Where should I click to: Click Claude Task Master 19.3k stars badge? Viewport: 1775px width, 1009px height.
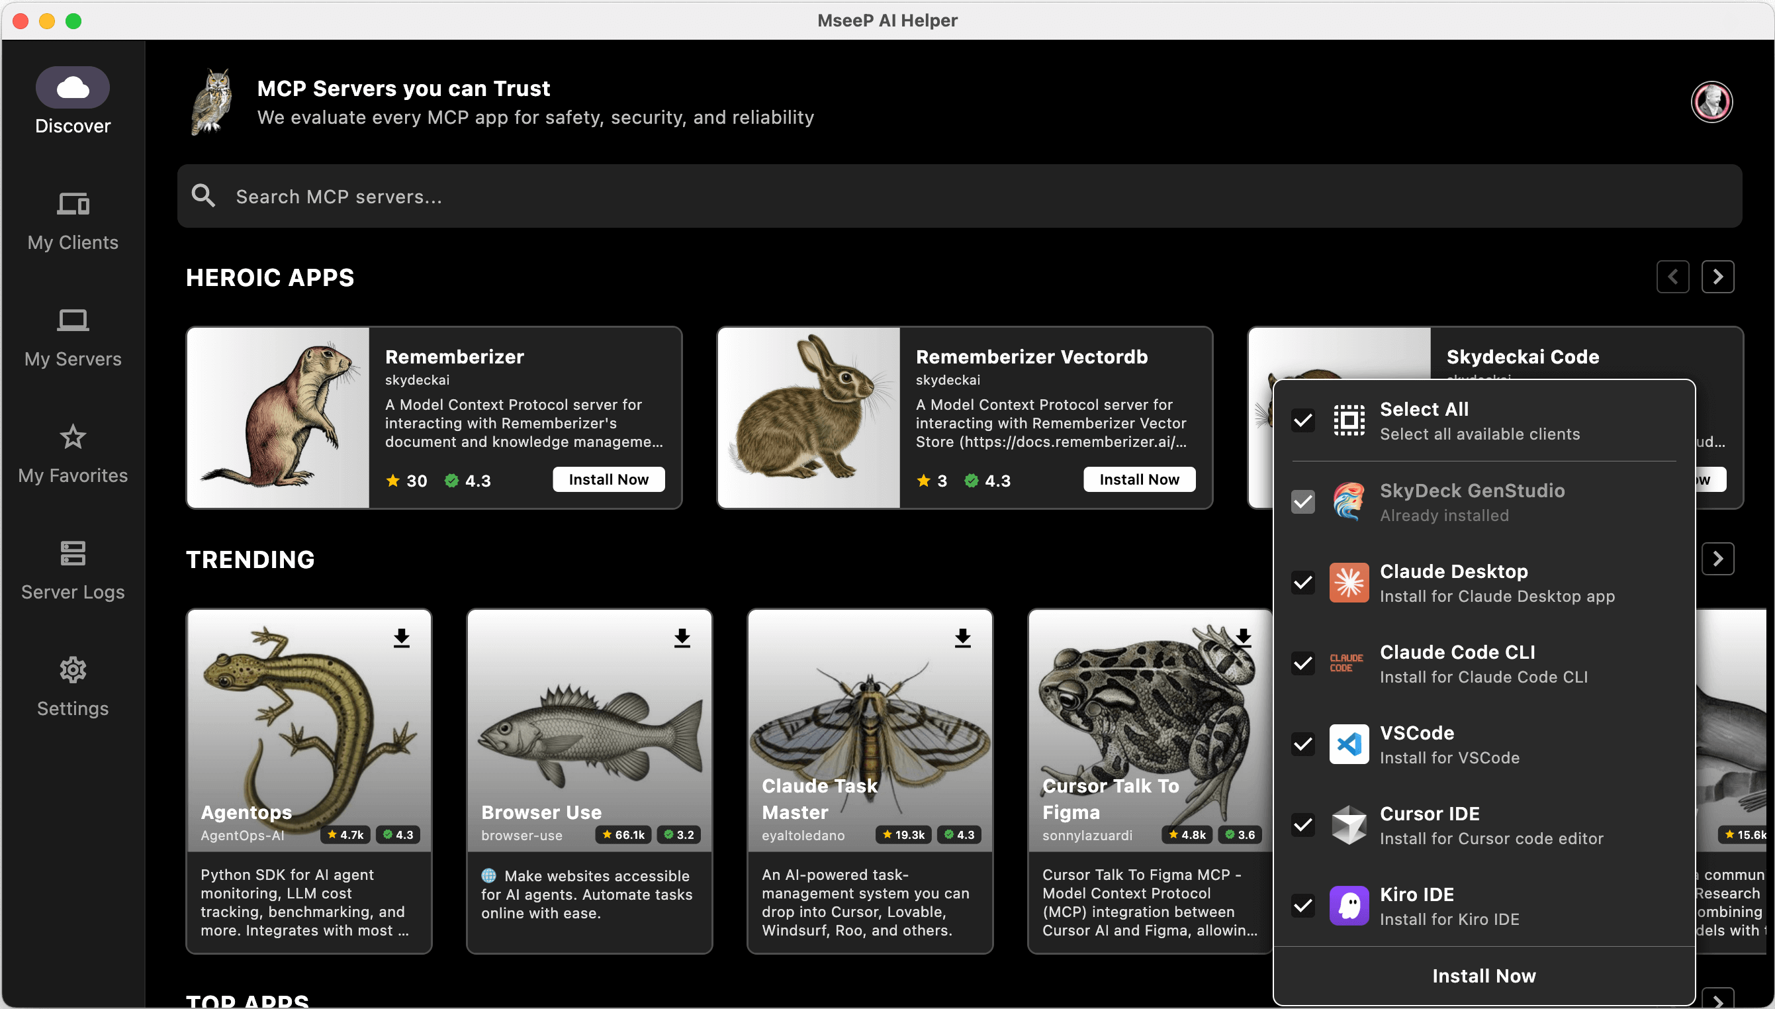click(904, 835)
